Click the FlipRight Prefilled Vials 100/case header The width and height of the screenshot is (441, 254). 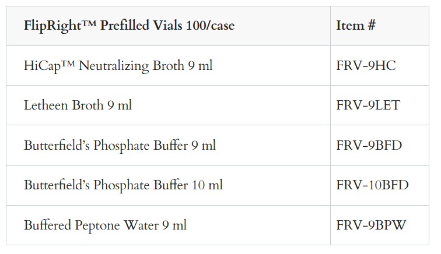click(168, 26)
